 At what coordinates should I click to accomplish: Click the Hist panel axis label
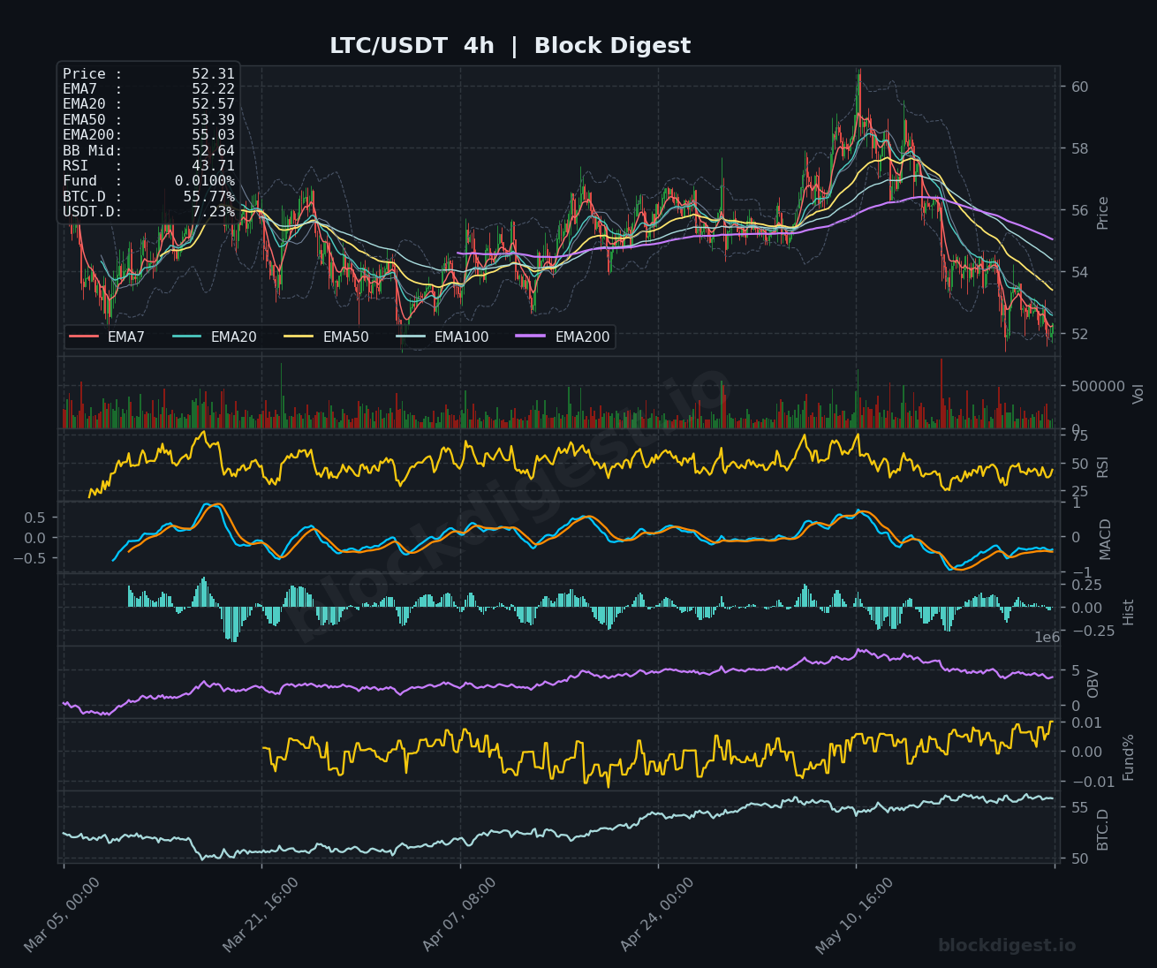point(1128,611)
